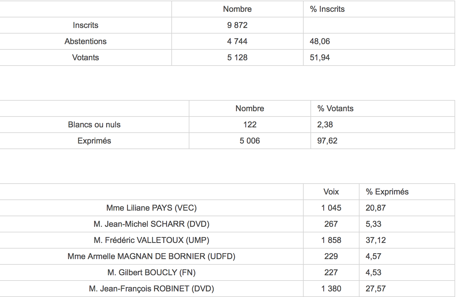Click the 1 858 votes cell

tap(331, 240)
